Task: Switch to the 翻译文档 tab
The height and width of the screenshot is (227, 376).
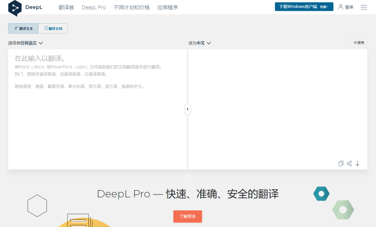Action: pyautogui.click(x=53, y=29)
